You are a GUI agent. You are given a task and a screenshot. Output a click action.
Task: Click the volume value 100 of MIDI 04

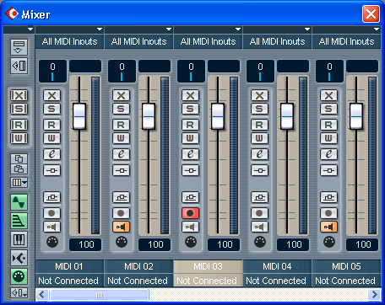293,244
